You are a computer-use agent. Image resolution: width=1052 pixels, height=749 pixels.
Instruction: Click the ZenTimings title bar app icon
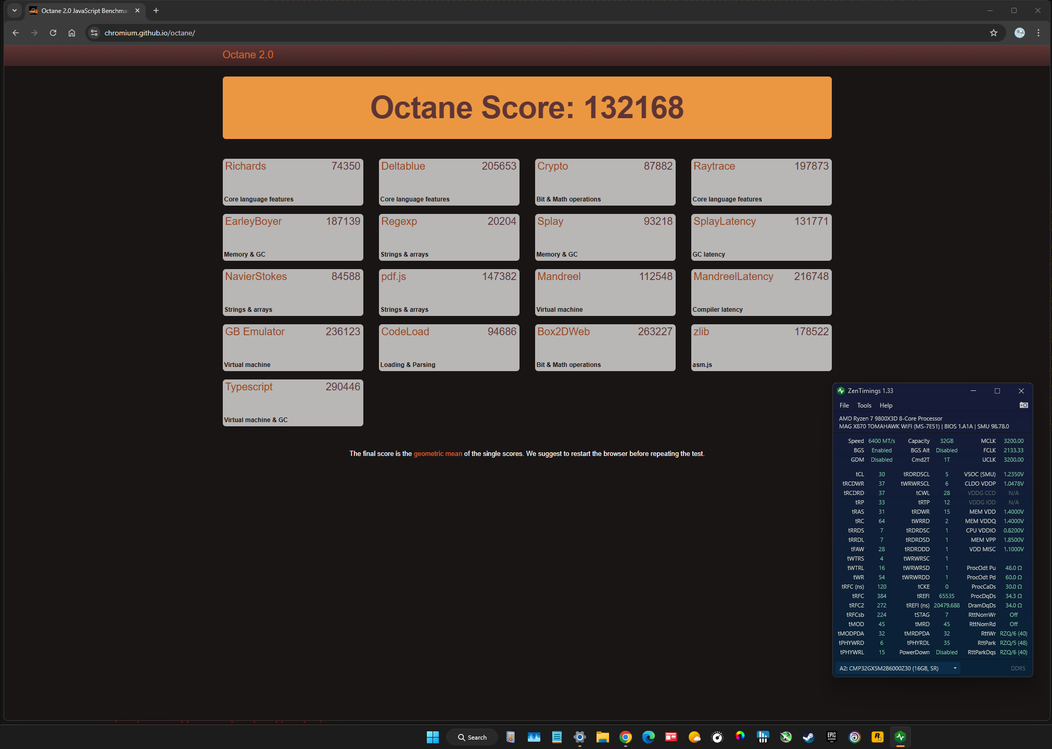pos(841,391)
